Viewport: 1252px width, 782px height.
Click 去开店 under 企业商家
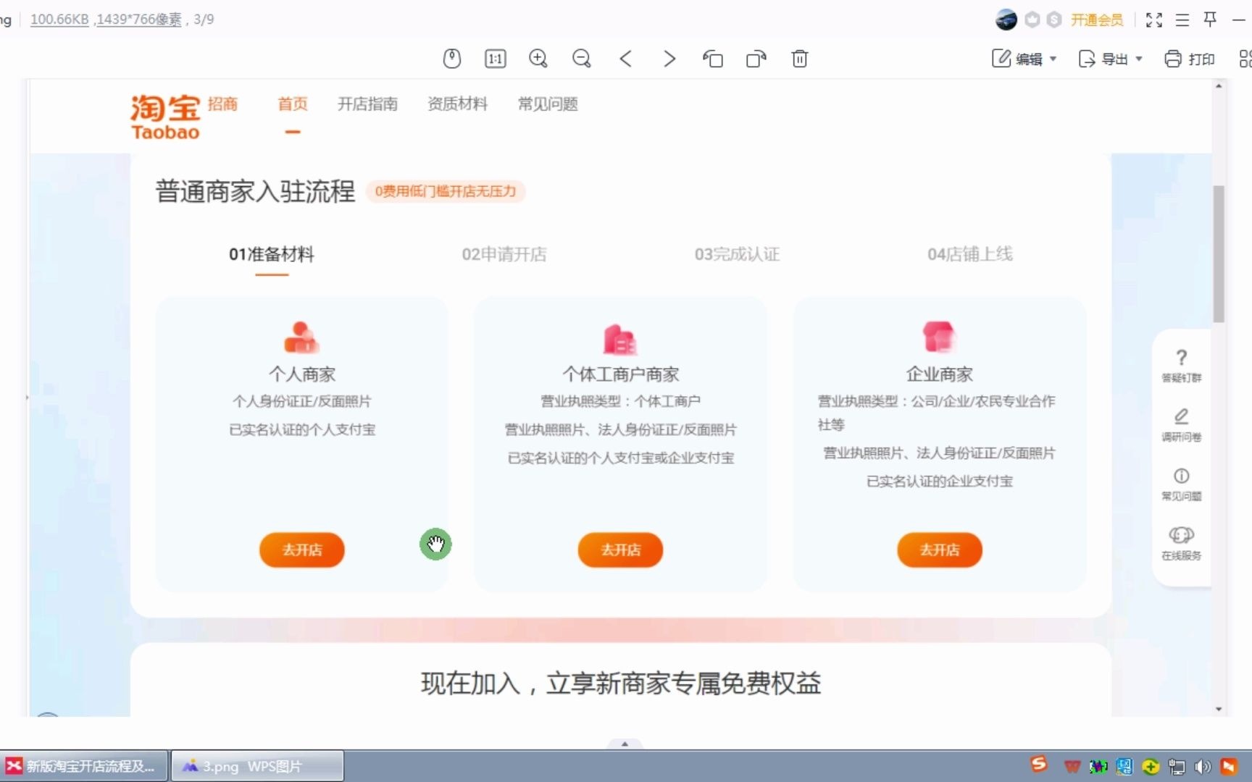940,550
